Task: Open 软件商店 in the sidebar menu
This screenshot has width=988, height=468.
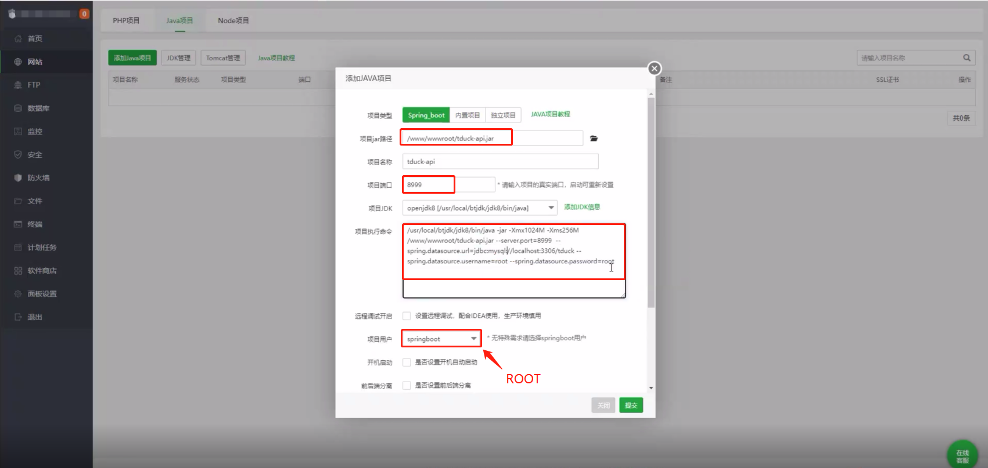Action: 46,271
